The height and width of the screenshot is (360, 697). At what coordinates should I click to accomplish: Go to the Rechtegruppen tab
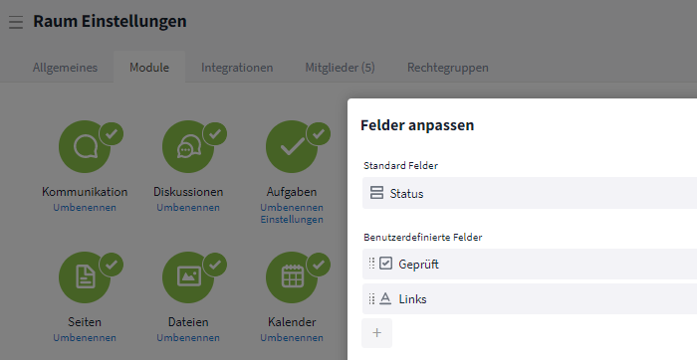[448, 68]
